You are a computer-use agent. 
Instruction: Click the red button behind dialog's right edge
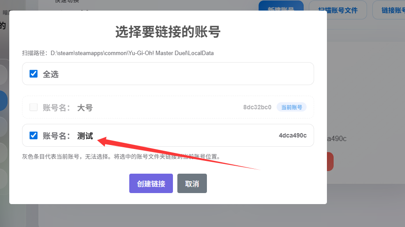330,161
